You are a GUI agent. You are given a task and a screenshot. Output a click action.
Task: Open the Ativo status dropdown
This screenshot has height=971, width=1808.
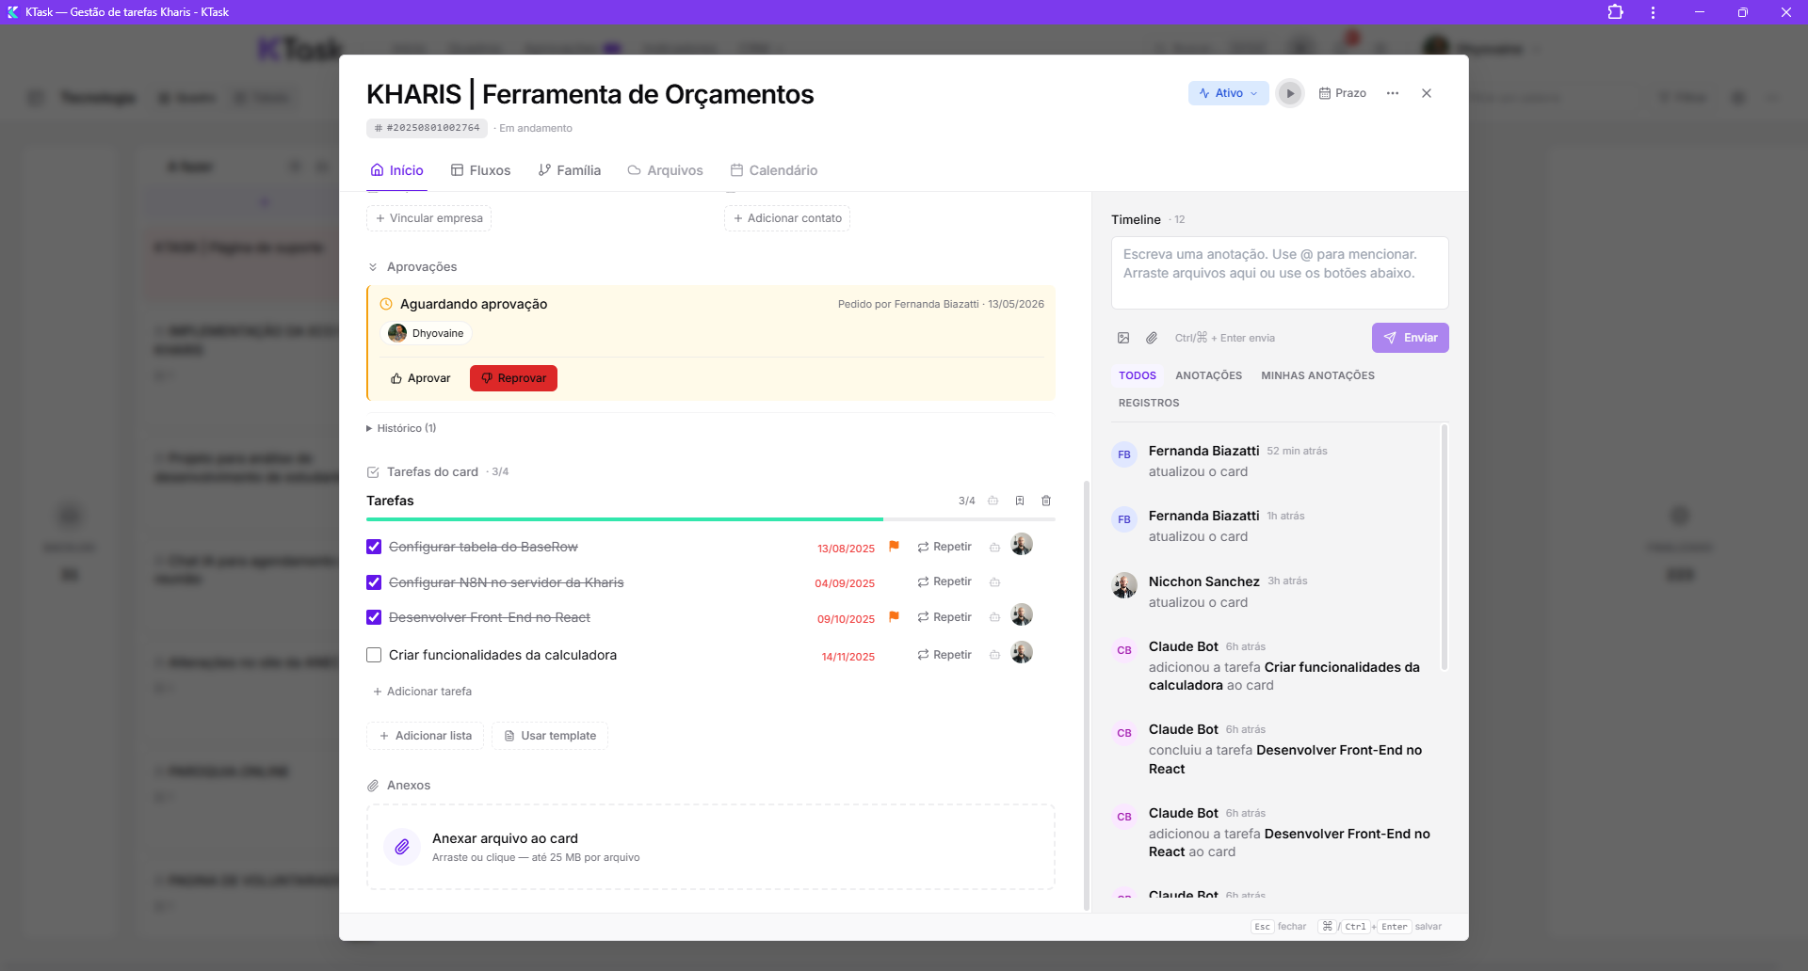(x=1229, y=93)
